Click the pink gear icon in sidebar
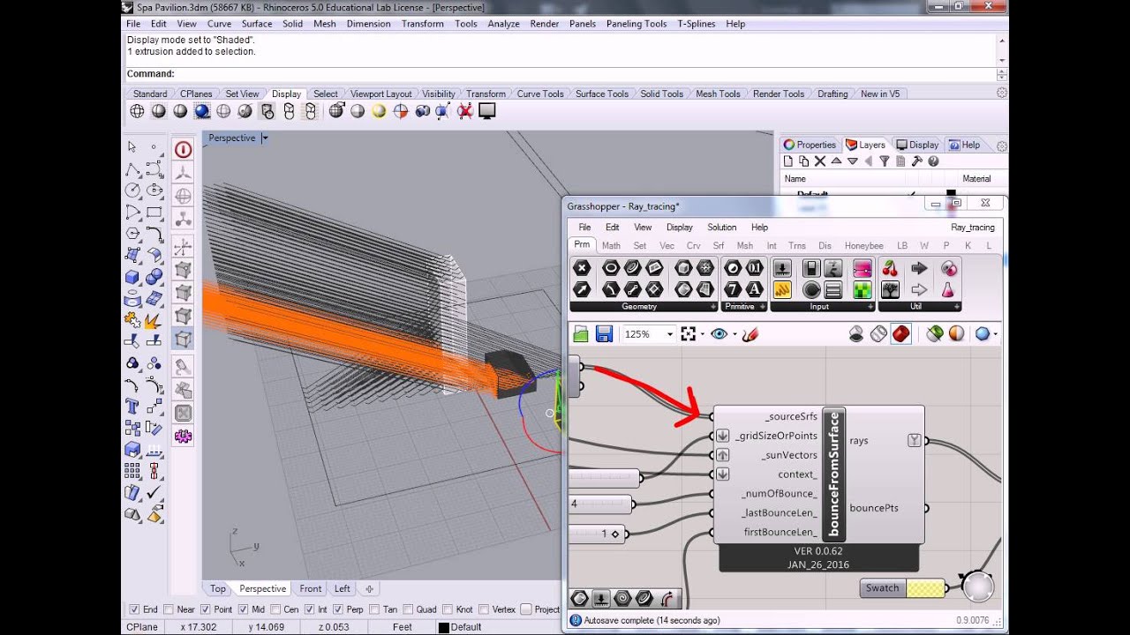 (183, 435)
